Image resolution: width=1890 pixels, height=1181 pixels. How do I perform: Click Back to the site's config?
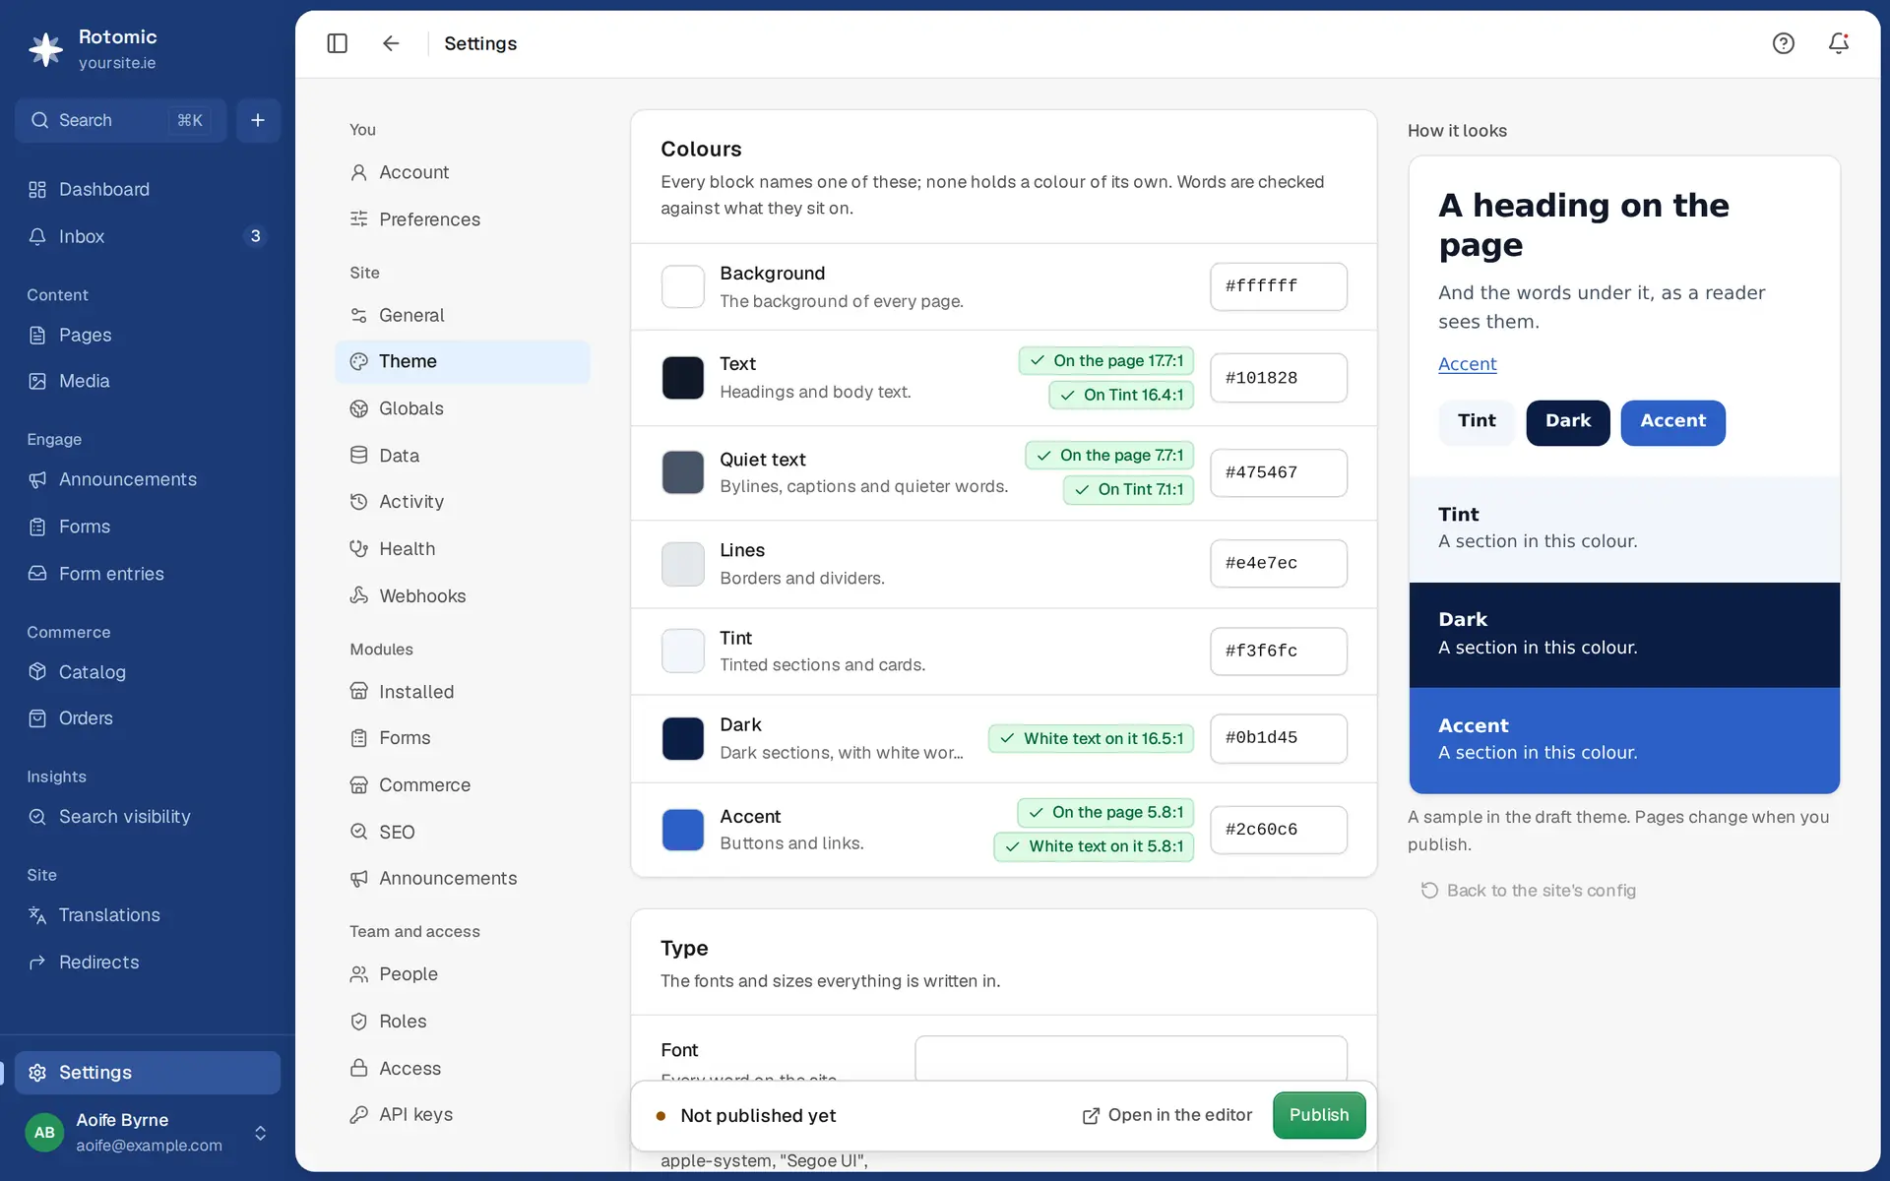click(x=1528, y=891)
